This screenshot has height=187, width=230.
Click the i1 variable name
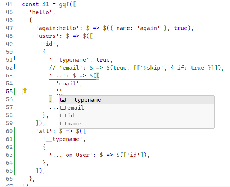[46, 4]
